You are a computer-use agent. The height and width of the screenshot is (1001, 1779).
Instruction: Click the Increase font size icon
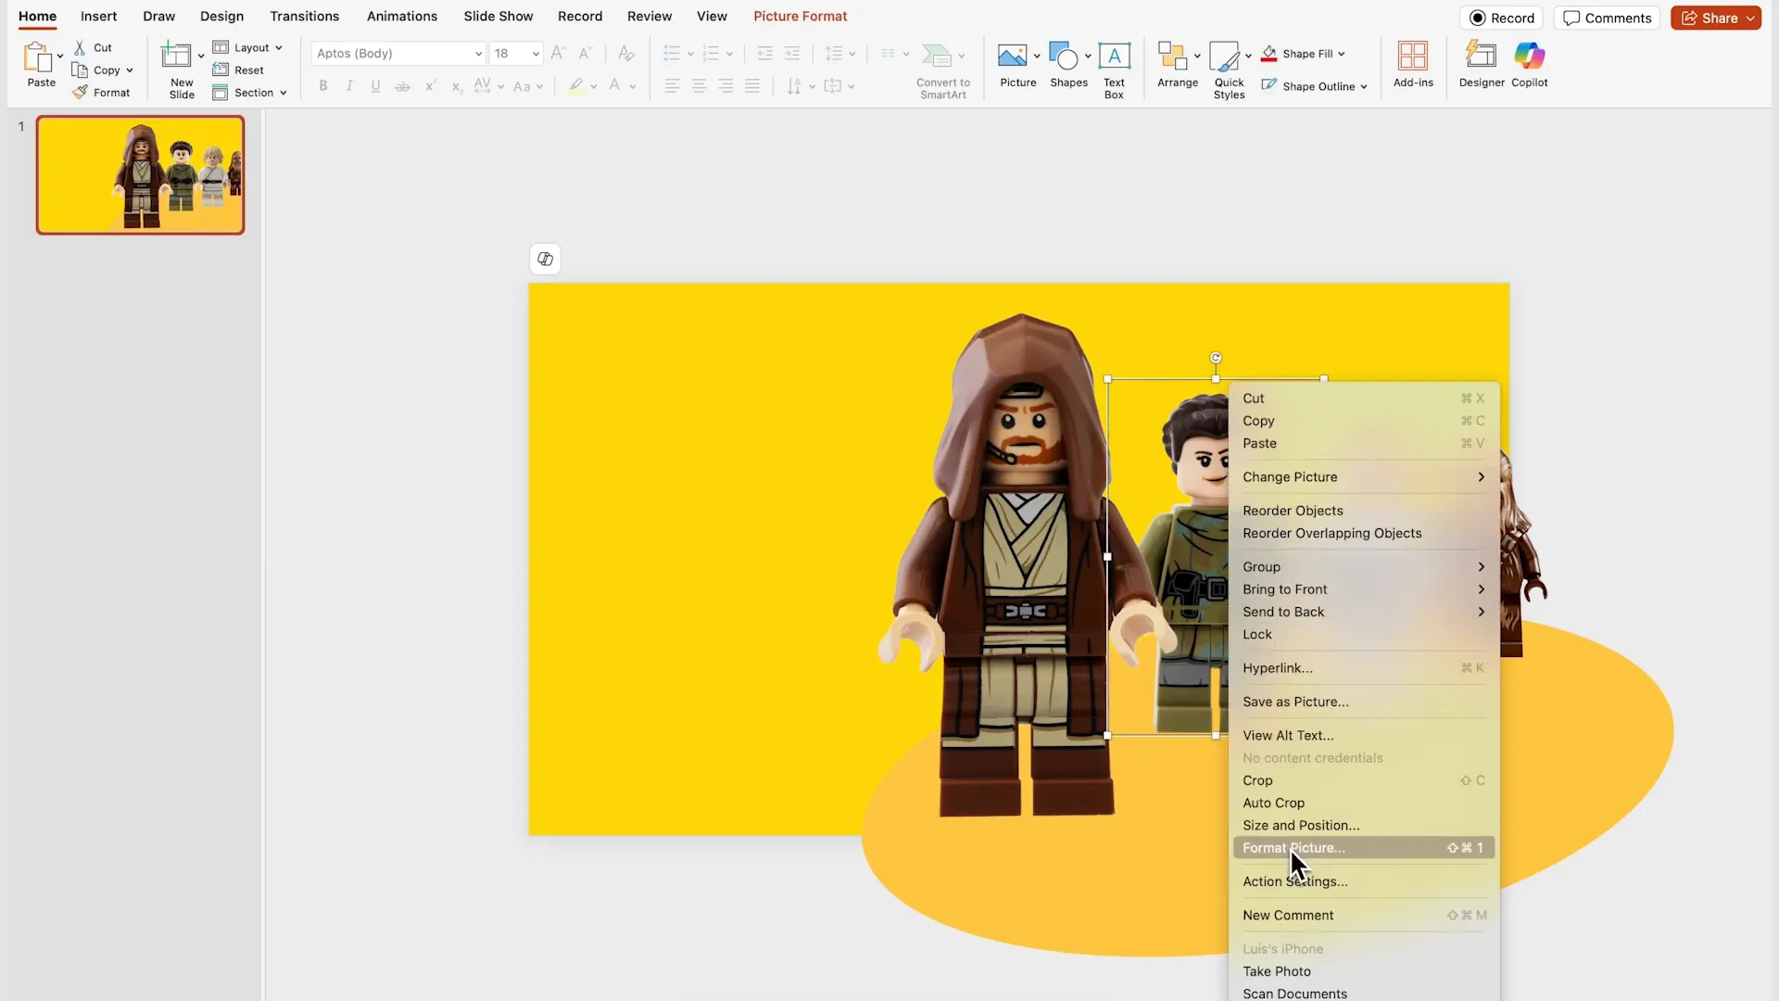pyautogui.click(x=558, y=53)
